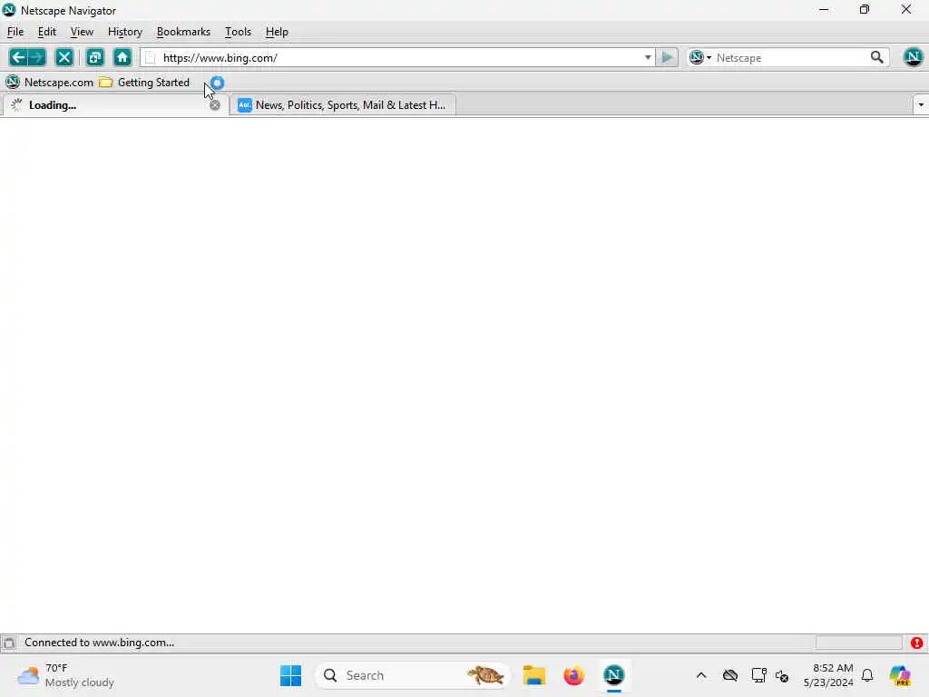Click the taskbar Search box
929x697 pixels.
coord(413,675)
